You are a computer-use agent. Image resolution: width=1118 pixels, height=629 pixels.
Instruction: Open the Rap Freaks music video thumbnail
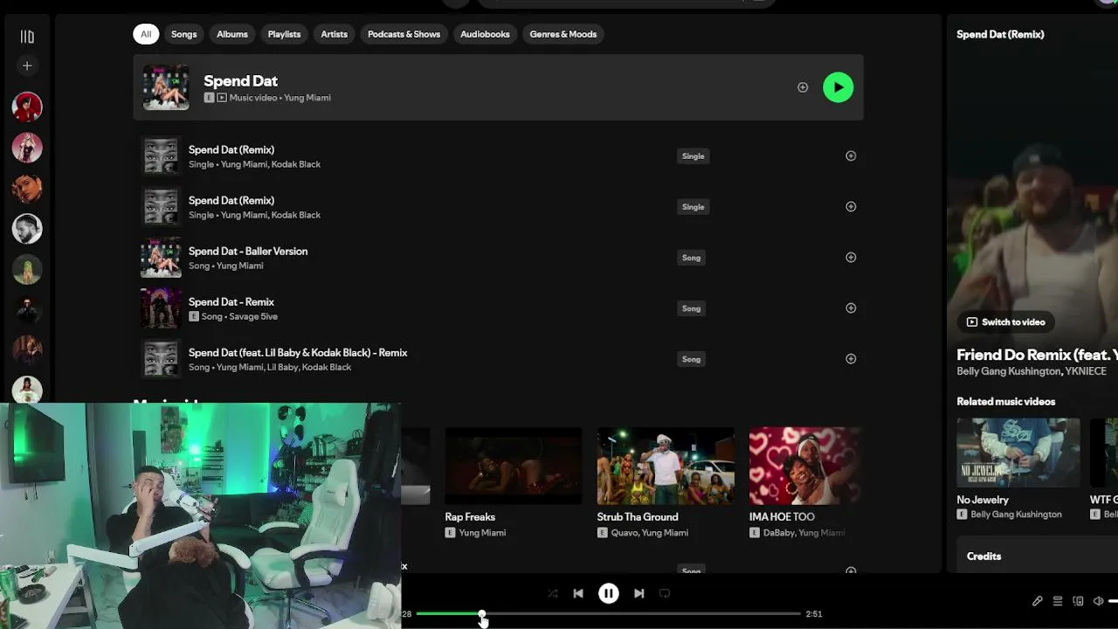[514, 466]
